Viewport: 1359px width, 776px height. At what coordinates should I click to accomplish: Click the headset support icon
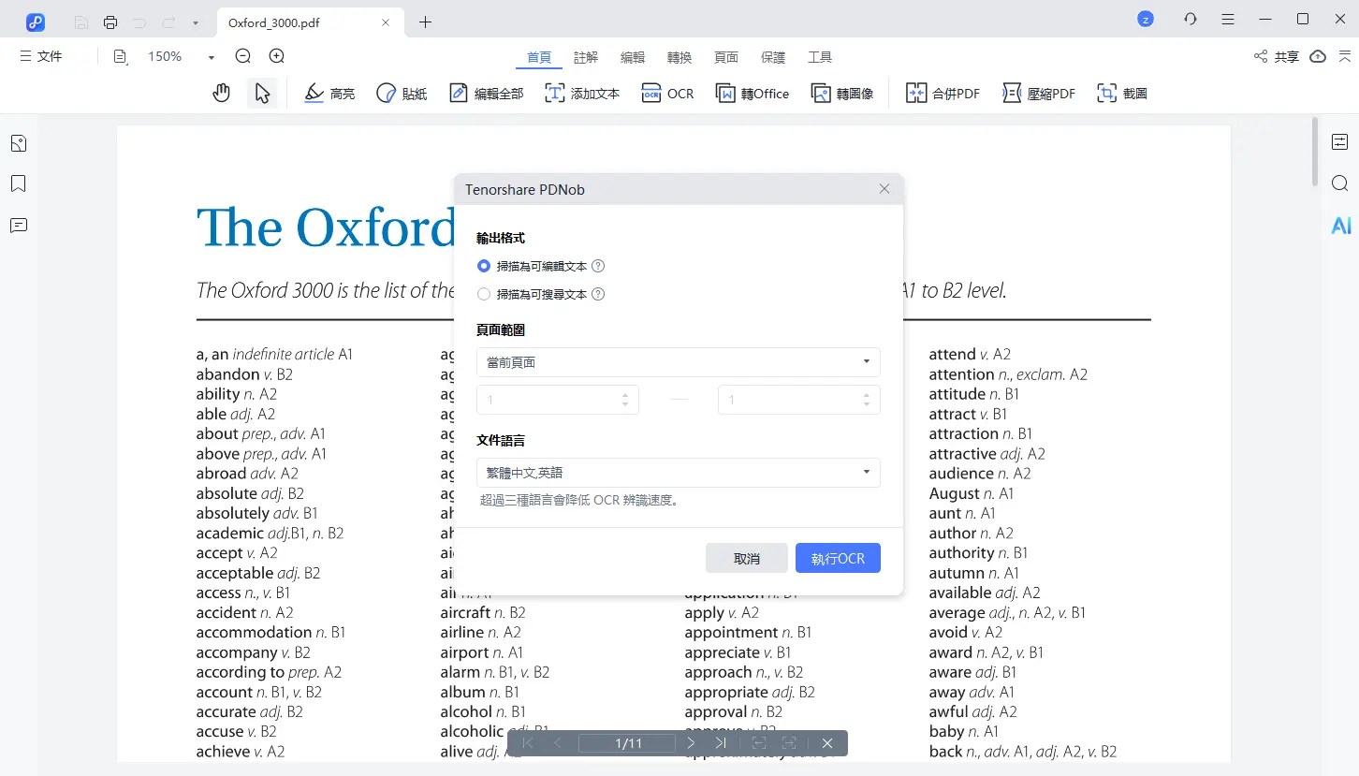pyautogui.click(x=1191, y=19)
